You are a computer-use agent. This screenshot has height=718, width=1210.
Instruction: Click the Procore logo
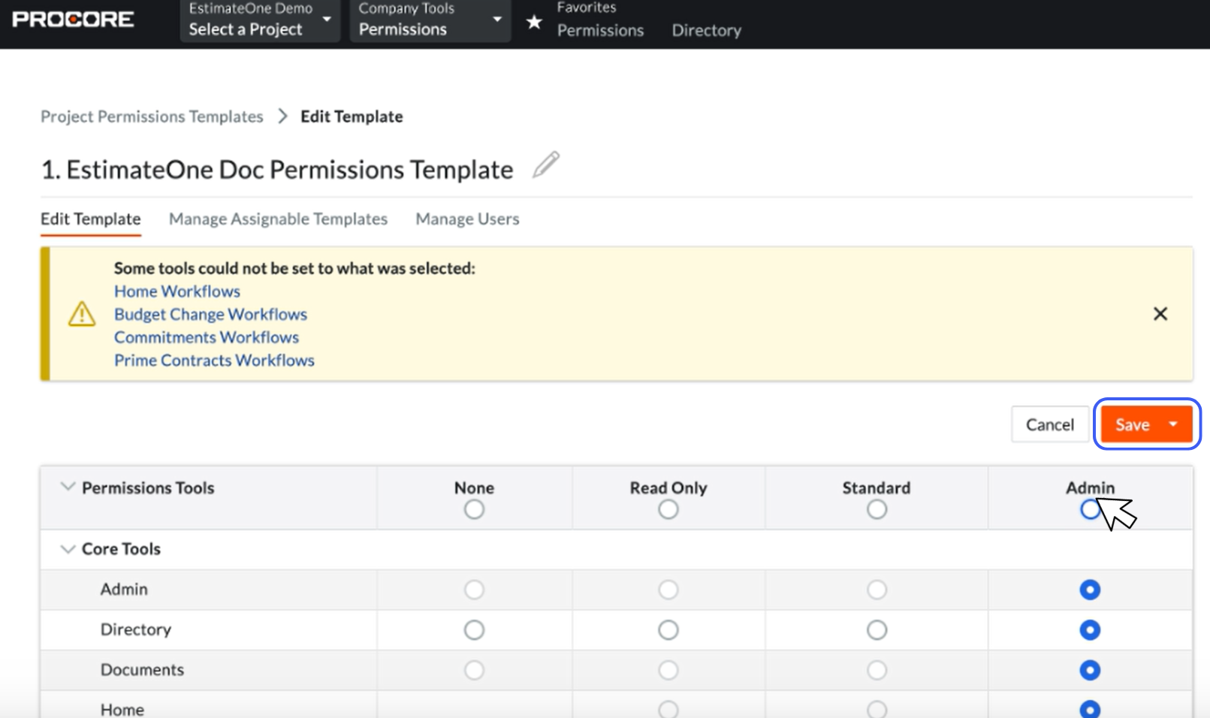(73, 19)
